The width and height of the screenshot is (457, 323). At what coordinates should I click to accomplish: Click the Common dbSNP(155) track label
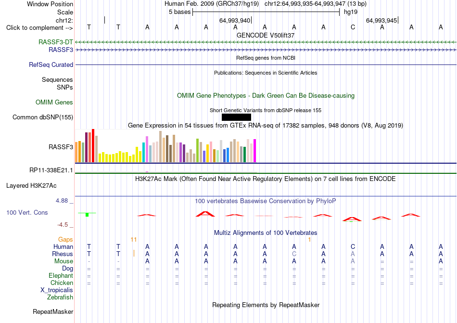click(43, 117)
